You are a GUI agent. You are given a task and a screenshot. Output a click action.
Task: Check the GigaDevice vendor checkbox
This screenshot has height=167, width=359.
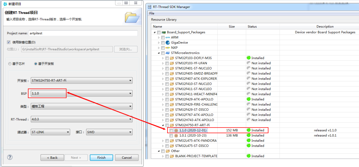163,43
